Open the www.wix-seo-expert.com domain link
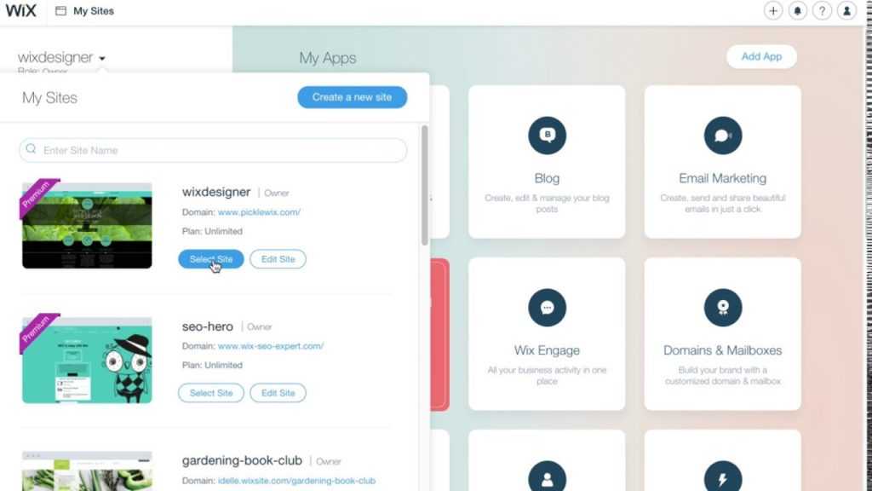This screenshot has height=491, width=872. click(271, 346)
